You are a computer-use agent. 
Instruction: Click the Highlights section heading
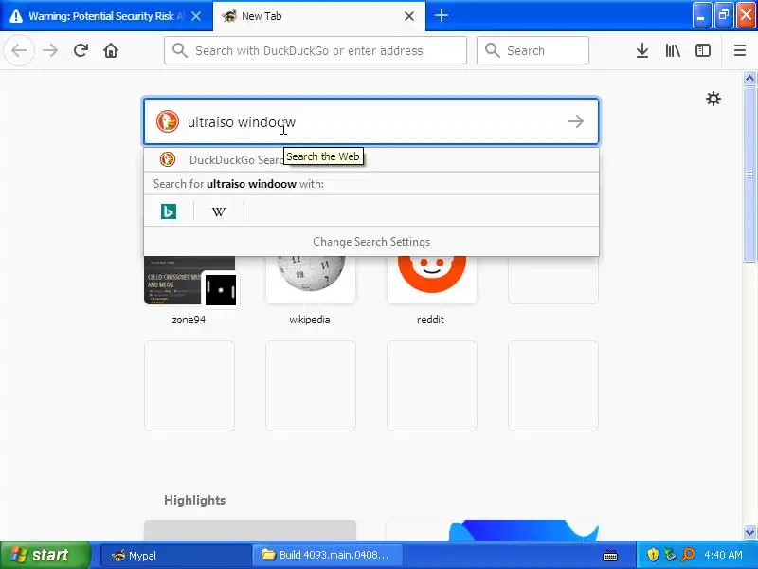195,500
